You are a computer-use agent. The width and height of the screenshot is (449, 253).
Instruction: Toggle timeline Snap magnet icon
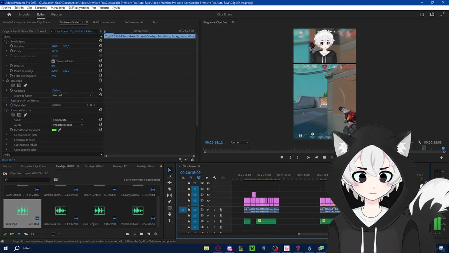pos(190,178)
